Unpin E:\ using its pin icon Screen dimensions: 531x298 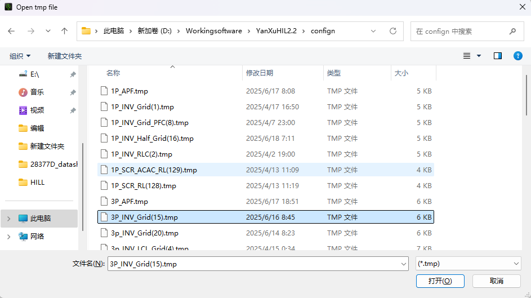pos(73,74)
